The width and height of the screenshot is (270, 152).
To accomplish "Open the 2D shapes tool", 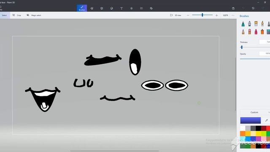I will click(x=92, y=8).
